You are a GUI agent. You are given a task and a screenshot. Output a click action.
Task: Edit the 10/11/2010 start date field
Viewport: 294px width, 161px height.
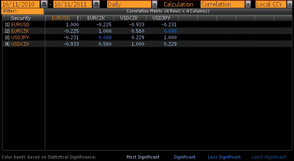point(21,4)
